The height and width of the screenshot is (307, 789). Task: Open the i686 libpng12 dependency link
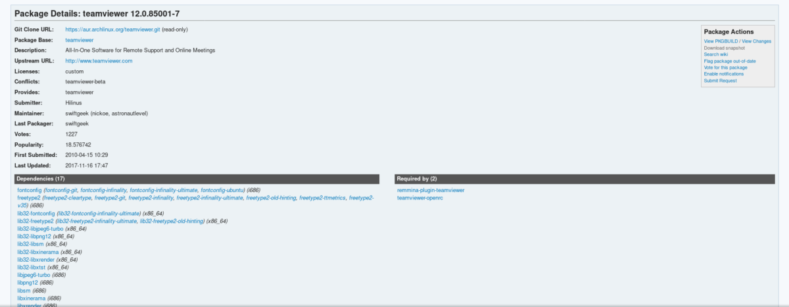click(x=28, y=283)
